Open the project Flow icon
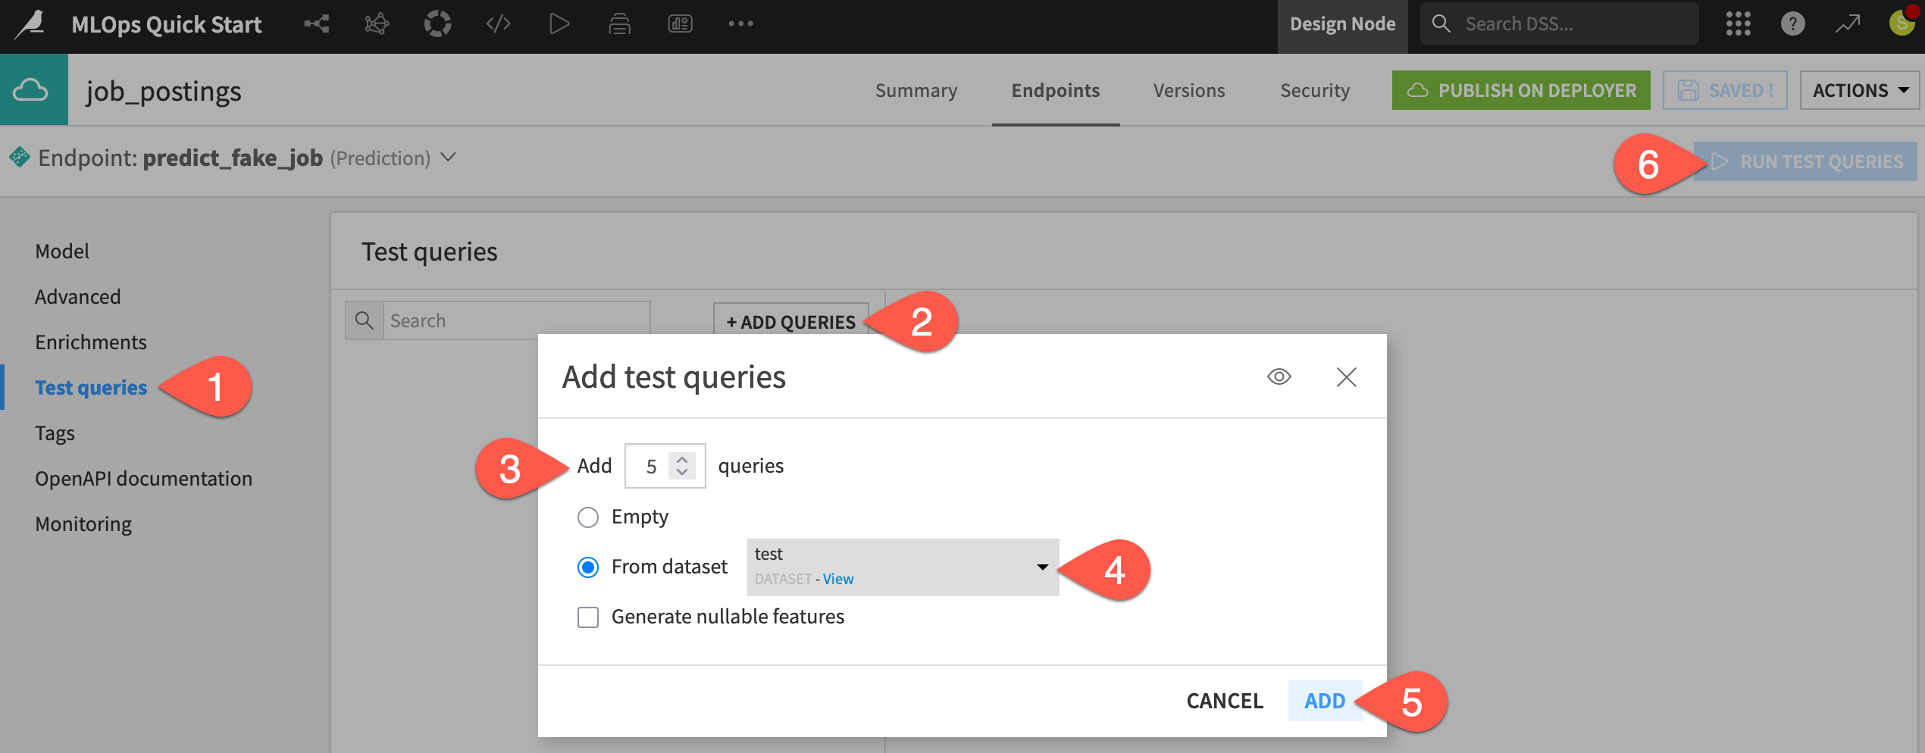The height and width of the screenshot is (753, 1925). pyautogui.click(x=317, y=23)
